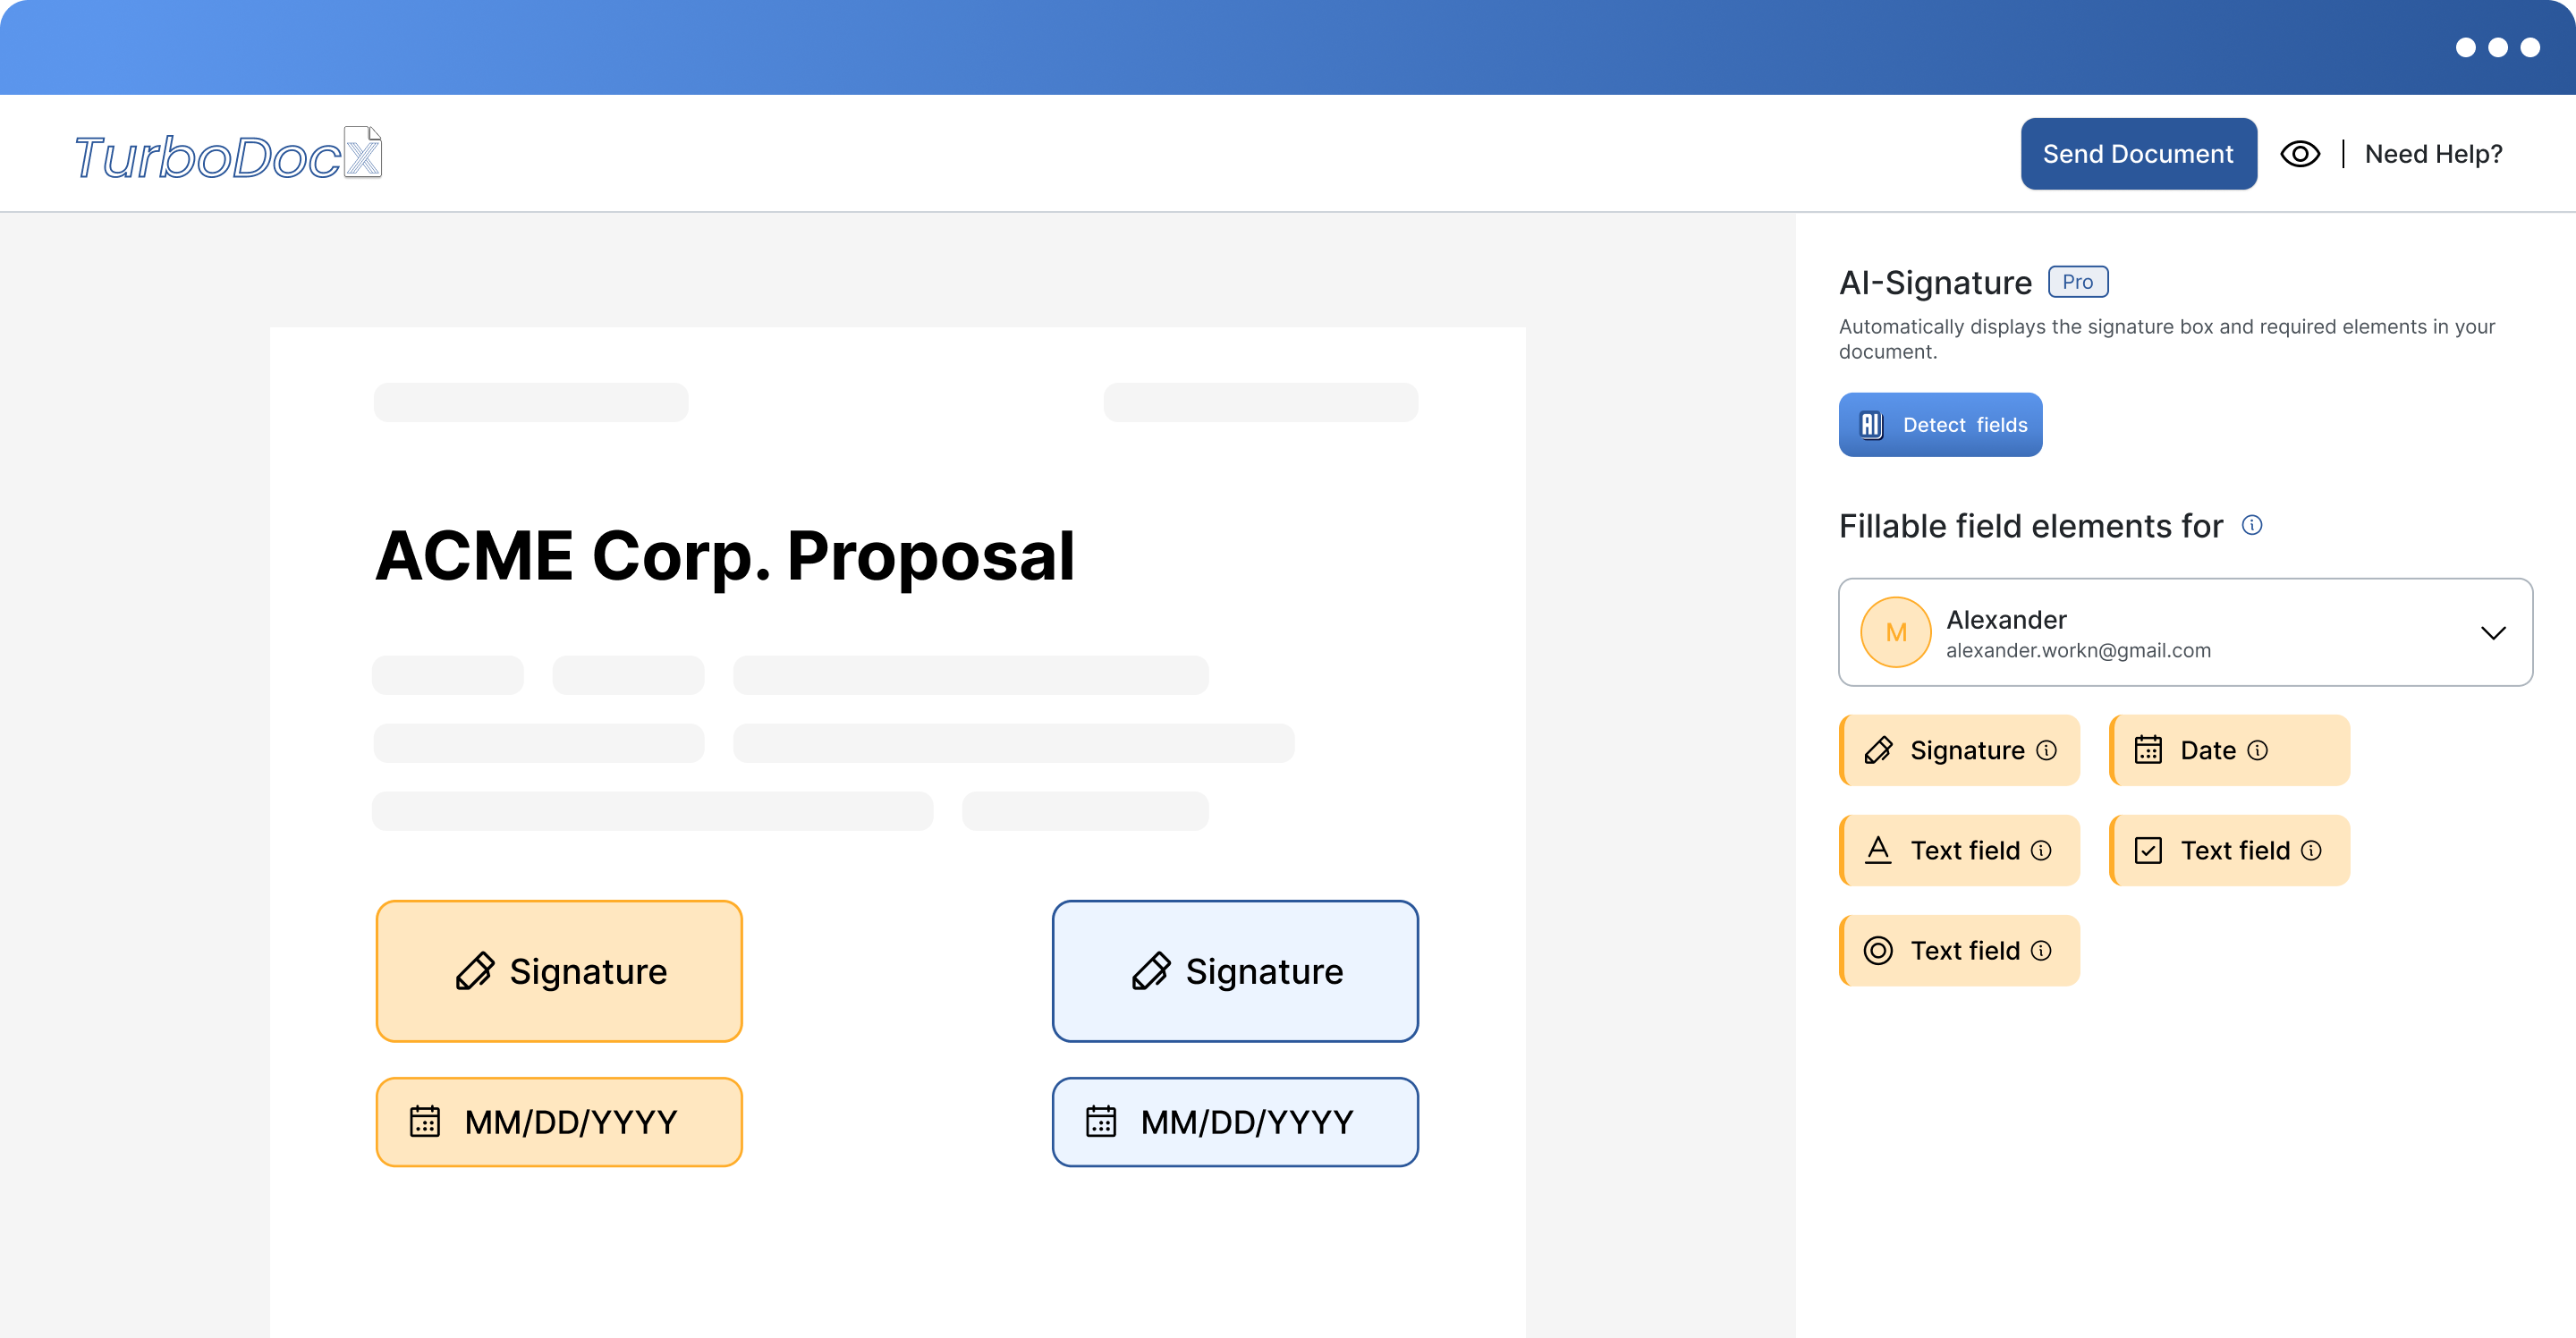Click the orange Signature box in document
This screenshot has height=1338, width=2576.
tap(559, 971)
